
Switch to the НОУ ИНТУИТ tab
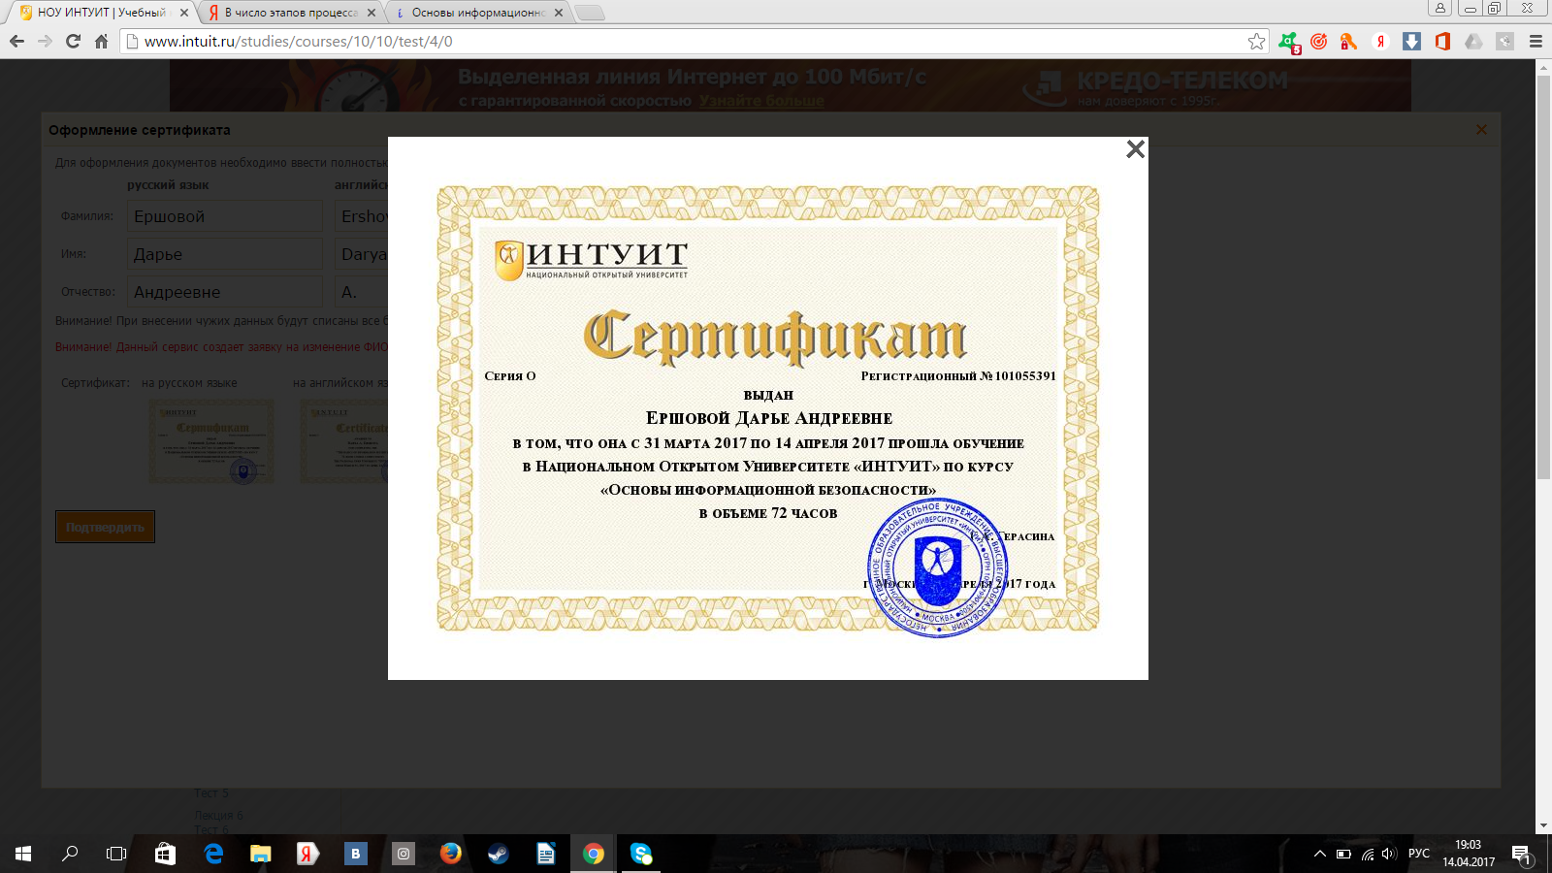coord(101,13)
